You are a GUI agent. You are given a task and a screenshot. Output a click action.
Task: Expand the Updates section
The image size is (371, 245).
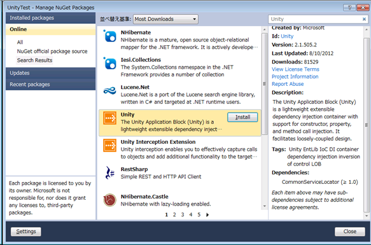point(51,73)
